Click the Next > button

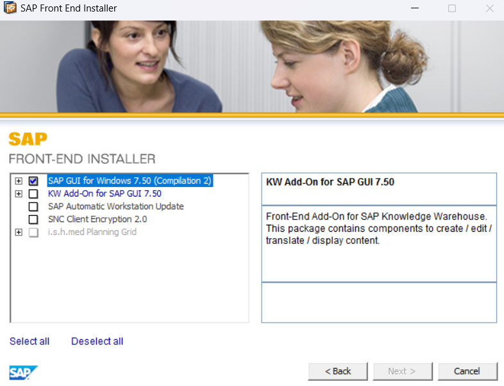pyautogui.click(x=403, y=371)
